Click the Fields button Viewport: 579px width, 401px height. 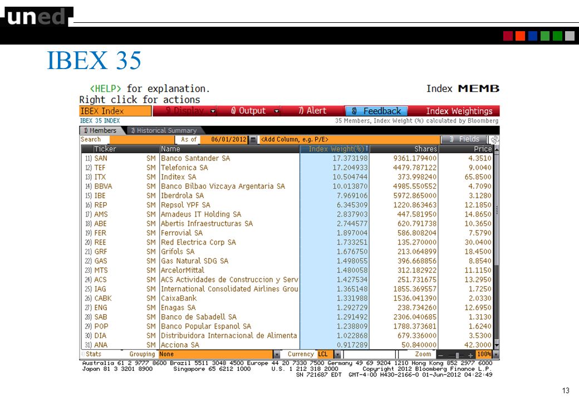(464, 140)
